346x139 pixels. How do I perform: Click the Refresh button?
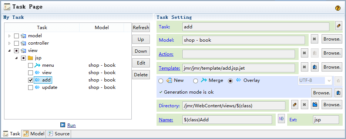(141, 28)
